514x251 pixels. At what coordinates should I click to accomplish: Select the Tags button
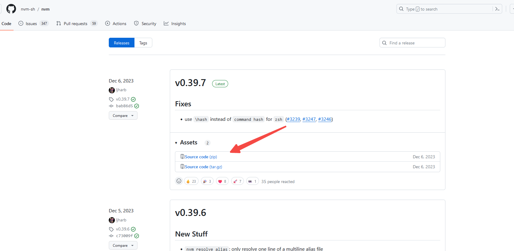143,43
